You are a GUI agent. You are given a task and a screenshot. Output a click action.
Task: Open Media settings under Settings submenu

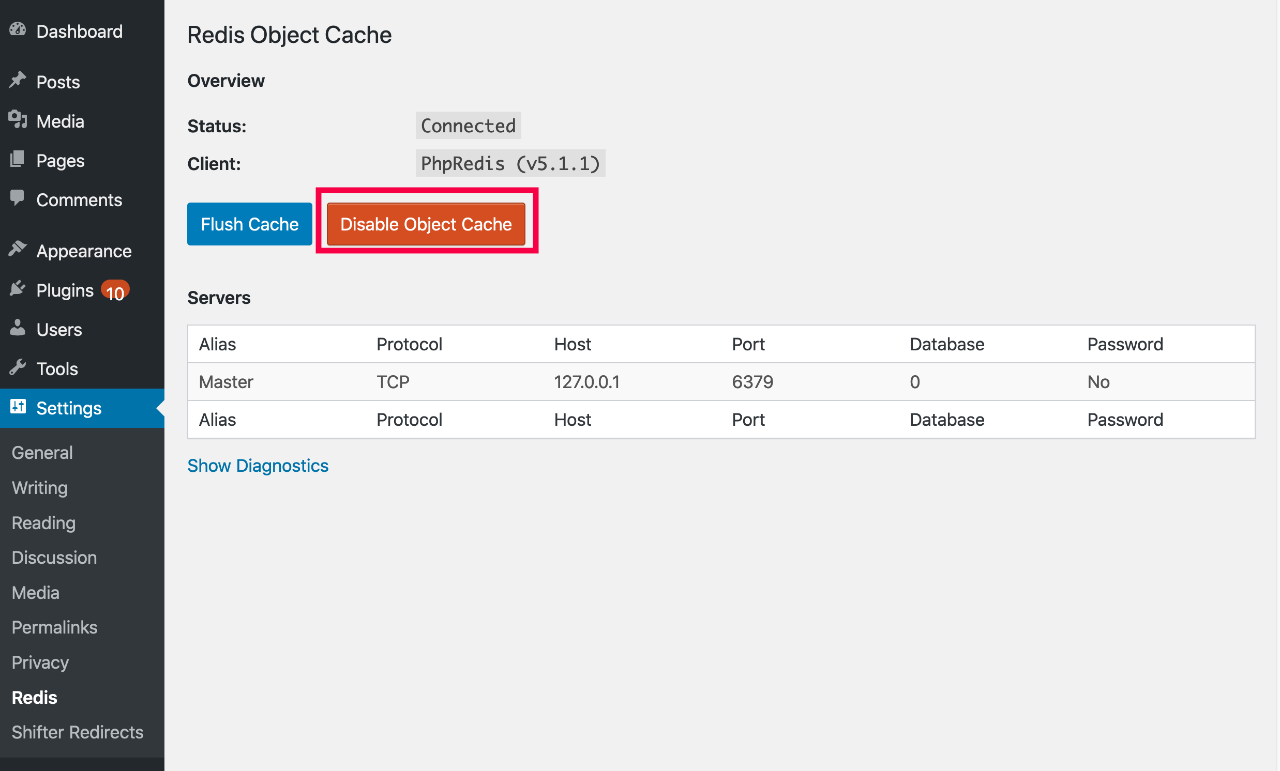pos(35,592)
